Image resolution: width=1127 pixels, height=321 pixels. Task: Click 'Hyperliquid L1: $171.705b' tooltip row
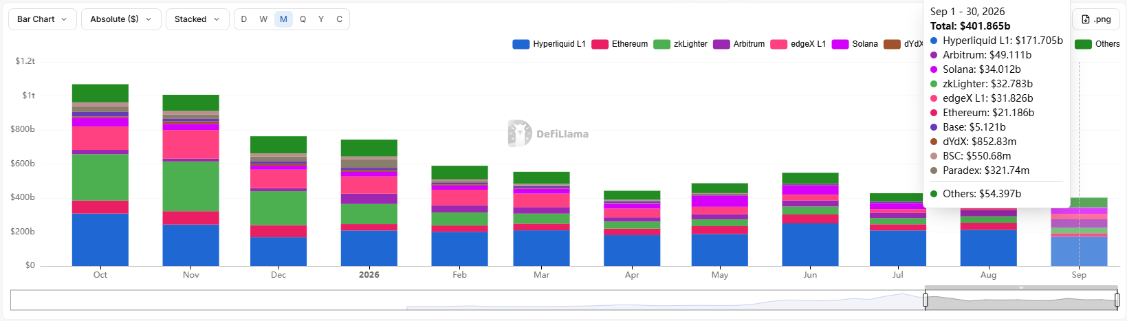(996, 41)
